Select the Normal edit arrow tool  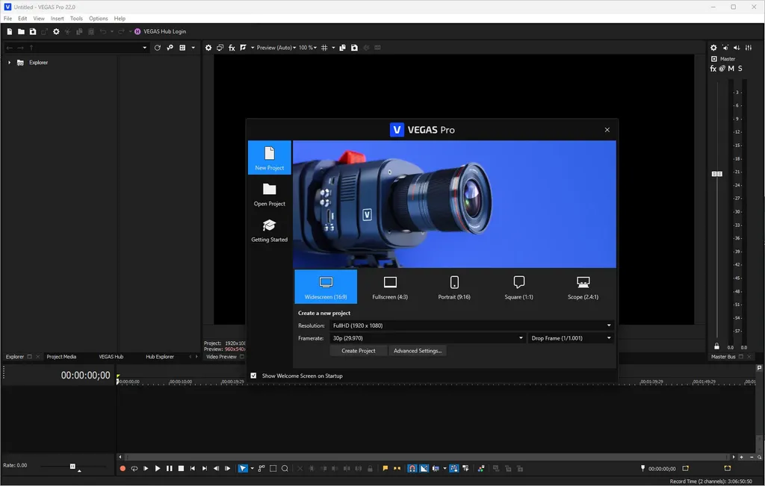pyautogui.click(x=243, y=468)
